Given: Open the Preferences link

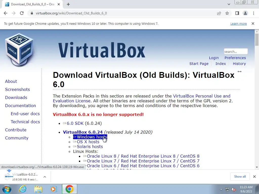Looking at the screenshot, I should point(235,58).
